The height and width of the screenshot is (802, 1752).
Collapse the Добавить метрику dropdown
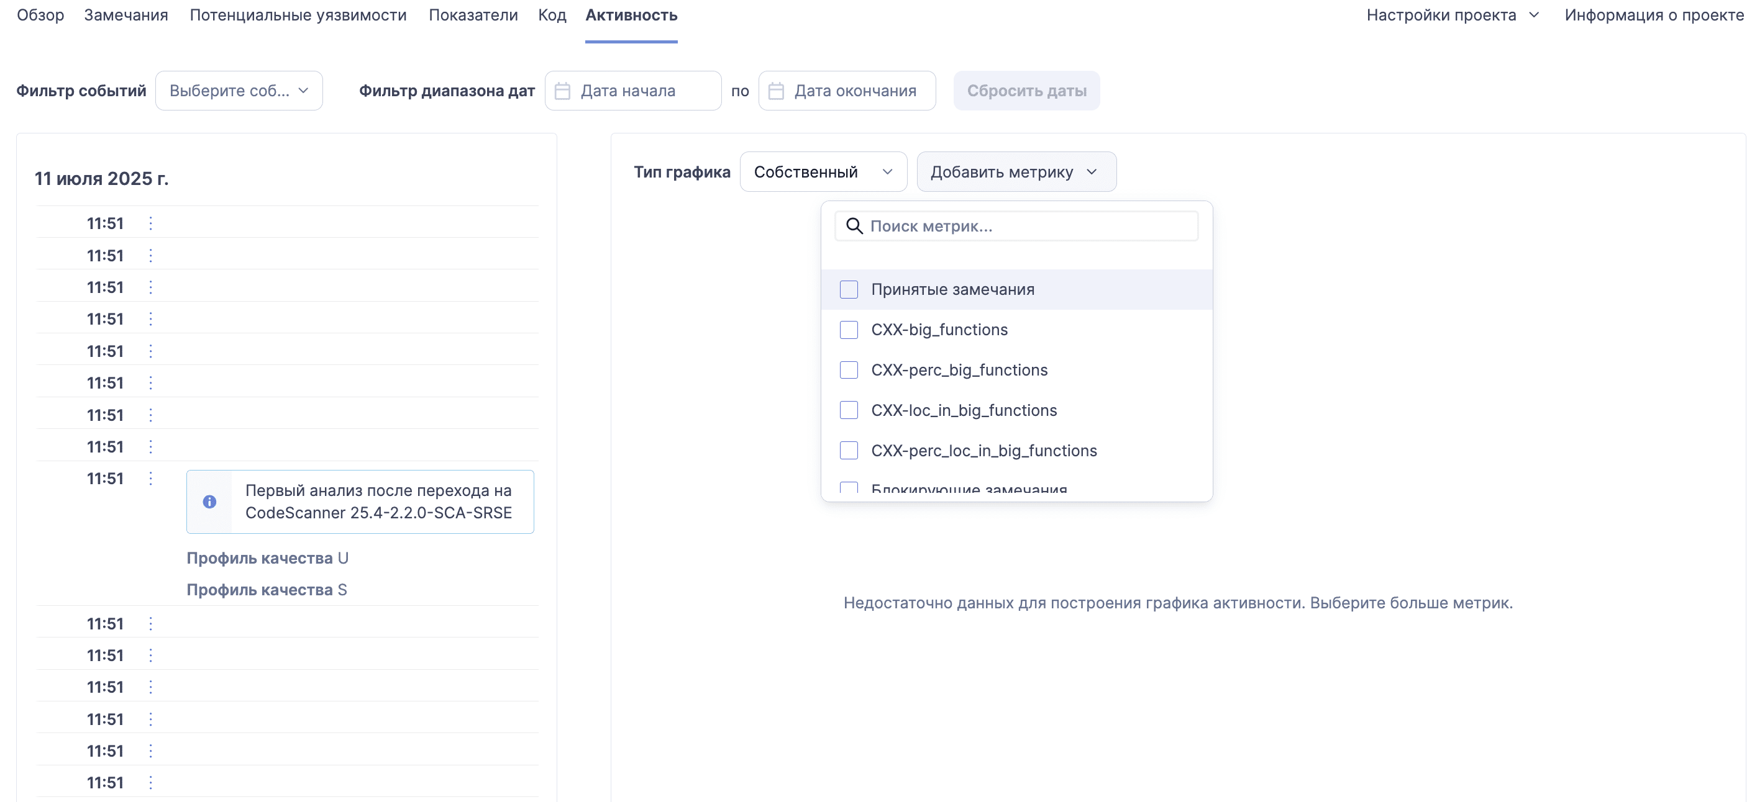point(1016,171)
